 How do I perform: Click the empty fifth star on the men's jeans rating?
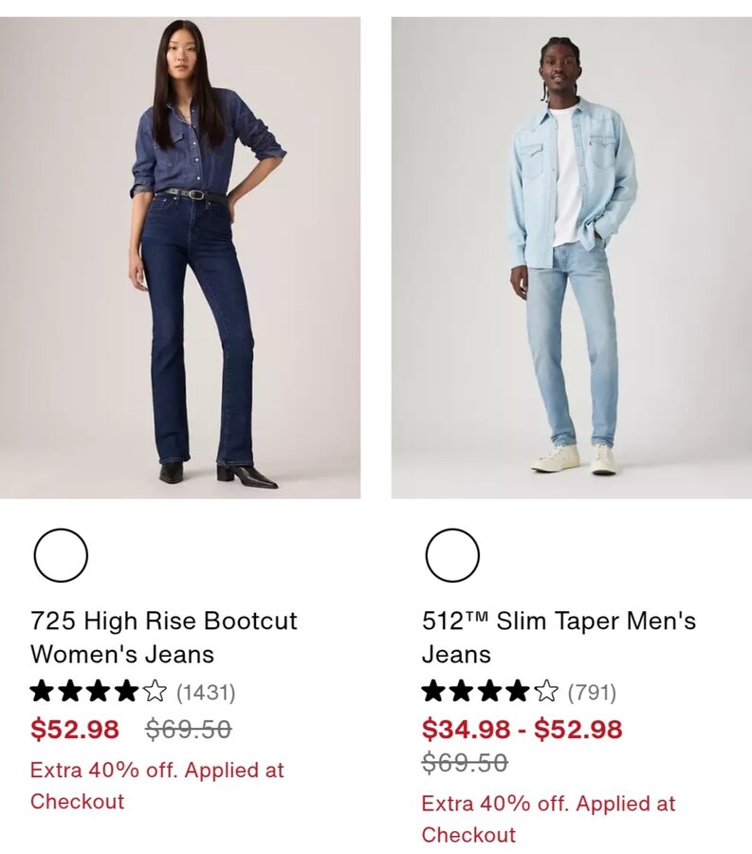click(x=546, y=693)
